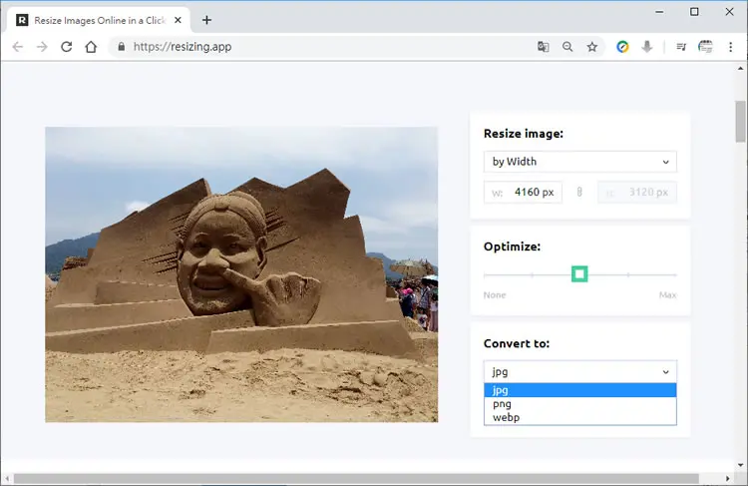Viewport: 748px width, 486px height.
Task: Open a new browser tab
Action: [x=206, y=20]
